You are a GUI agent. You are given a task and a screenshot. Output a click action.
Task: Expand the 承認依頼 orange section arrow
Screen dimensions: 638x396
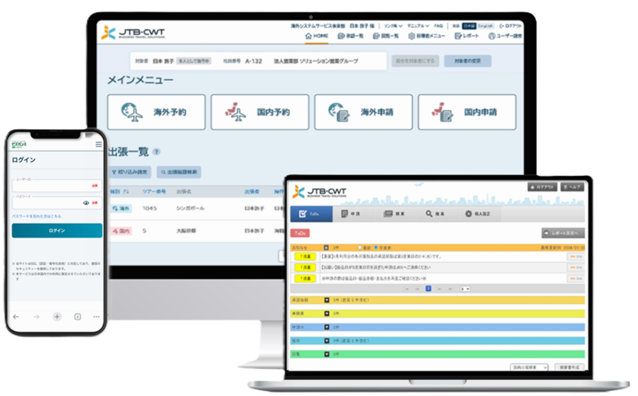326,300
